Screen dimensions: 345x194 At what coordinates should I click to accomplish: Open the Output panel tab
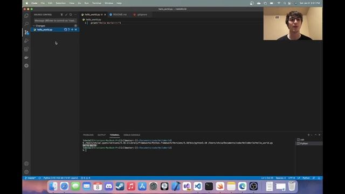(x=102, y=135)
